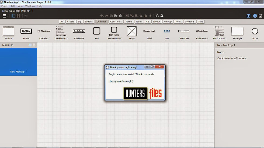Switch Mockups panel to list view
The image size is (264, 148).
pos(34,45)
